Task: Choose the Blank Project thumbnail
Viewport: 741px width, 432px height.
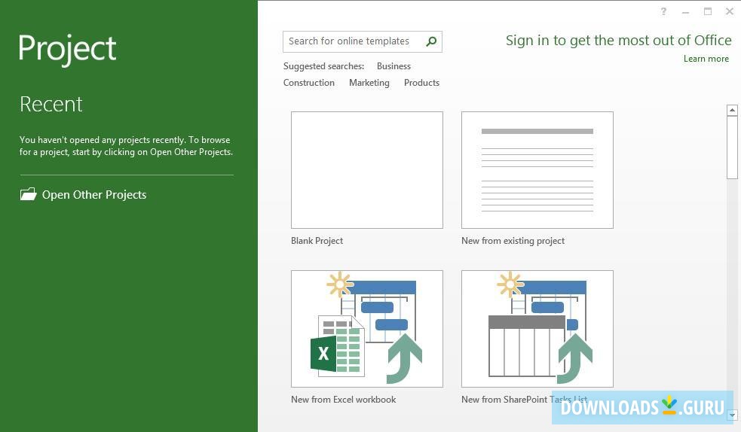Action: [367, 170]
